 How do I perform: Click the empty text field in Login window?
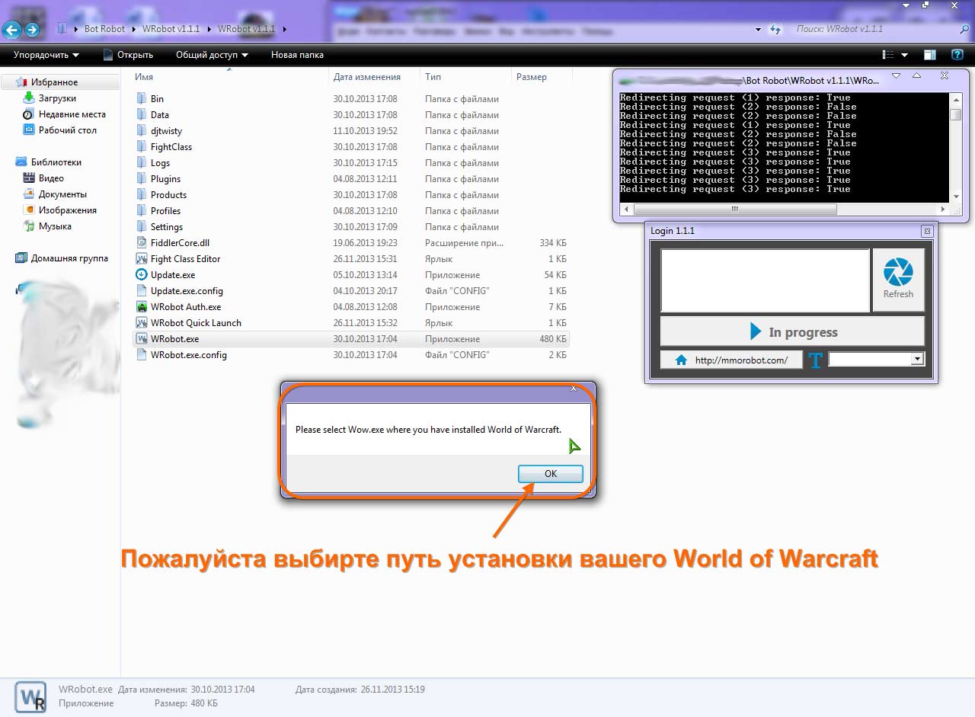click(x=765, y=280)
